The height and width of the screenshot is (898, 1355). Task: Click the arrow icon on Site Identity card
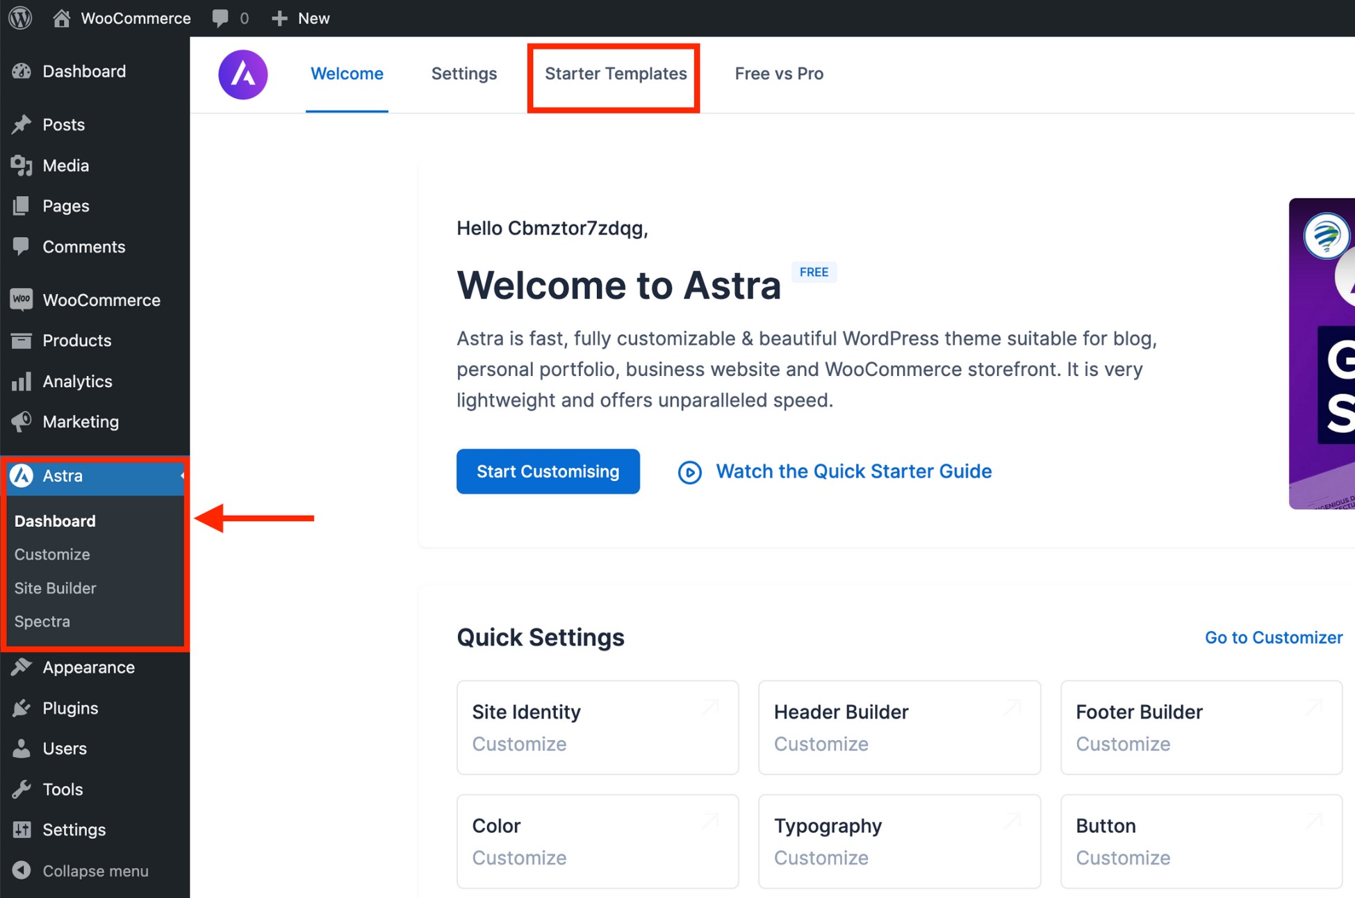point(710,708)
